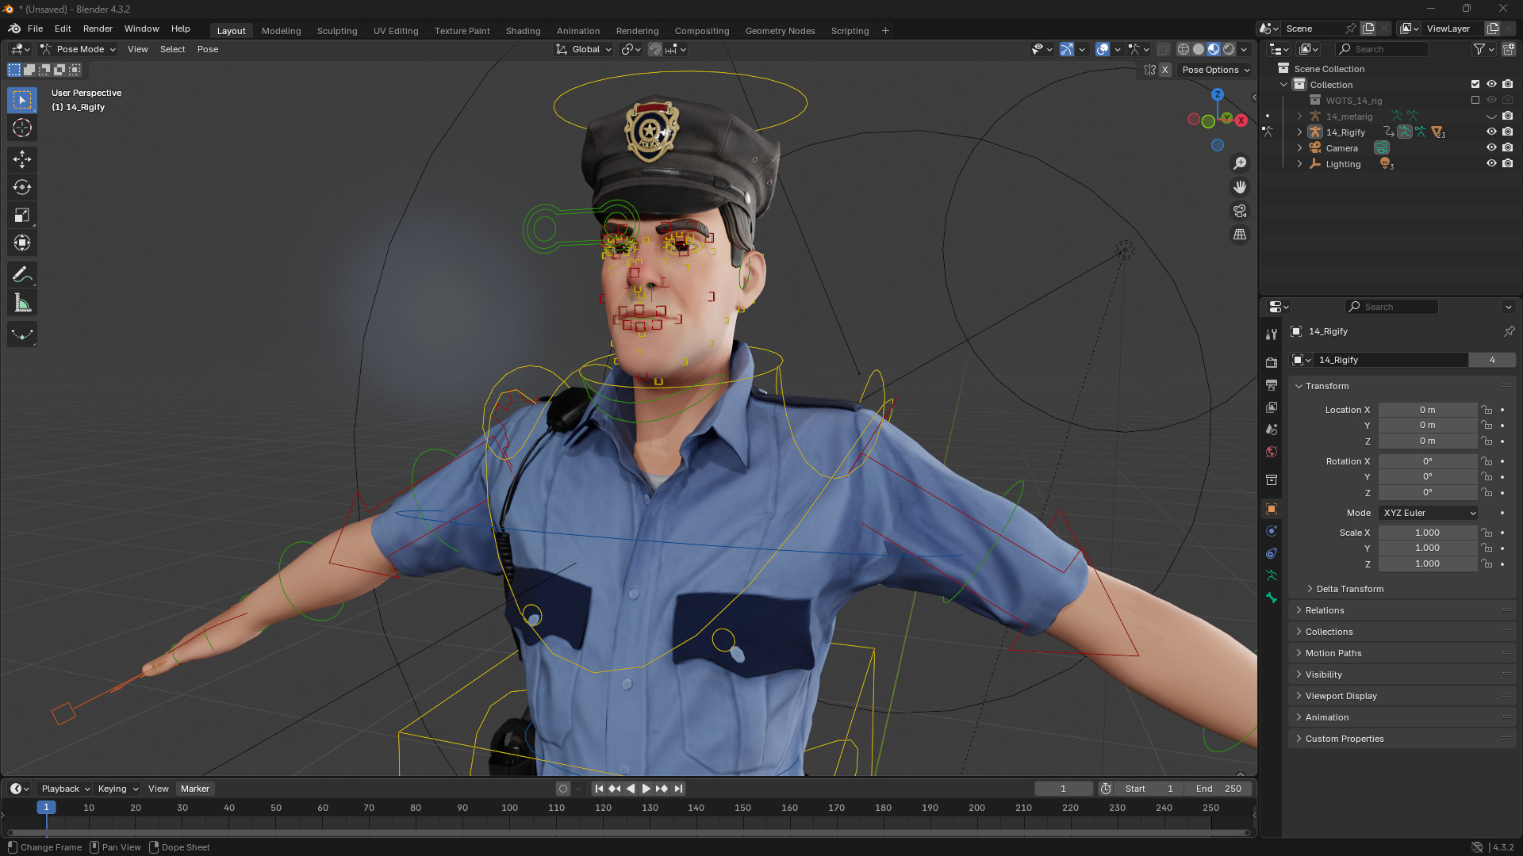Hide Camera in viewport via eye icon
The width and height of the screenshot is (1523, 856).
click(x=1491, y=147)
